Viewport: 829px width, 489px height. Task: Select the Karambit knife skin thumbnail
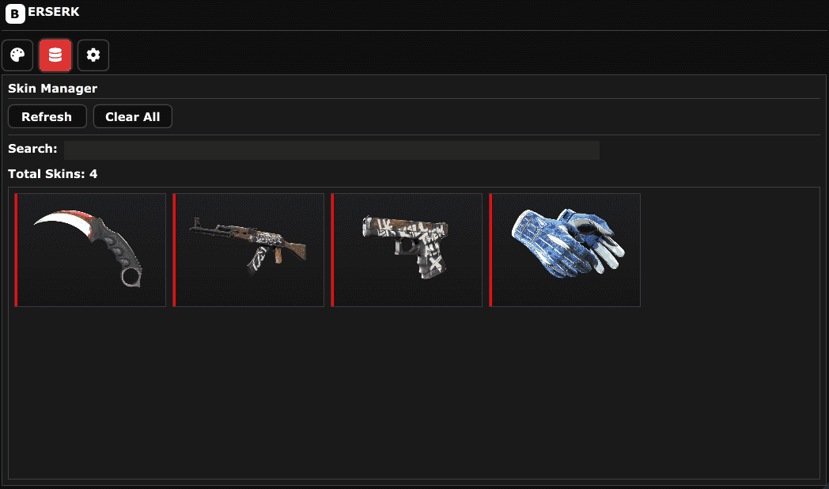click(x=90, y=249)
